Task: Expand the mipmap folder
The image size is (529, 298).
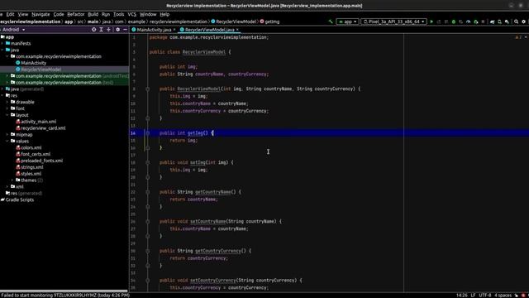Action: tap(7, 135)
